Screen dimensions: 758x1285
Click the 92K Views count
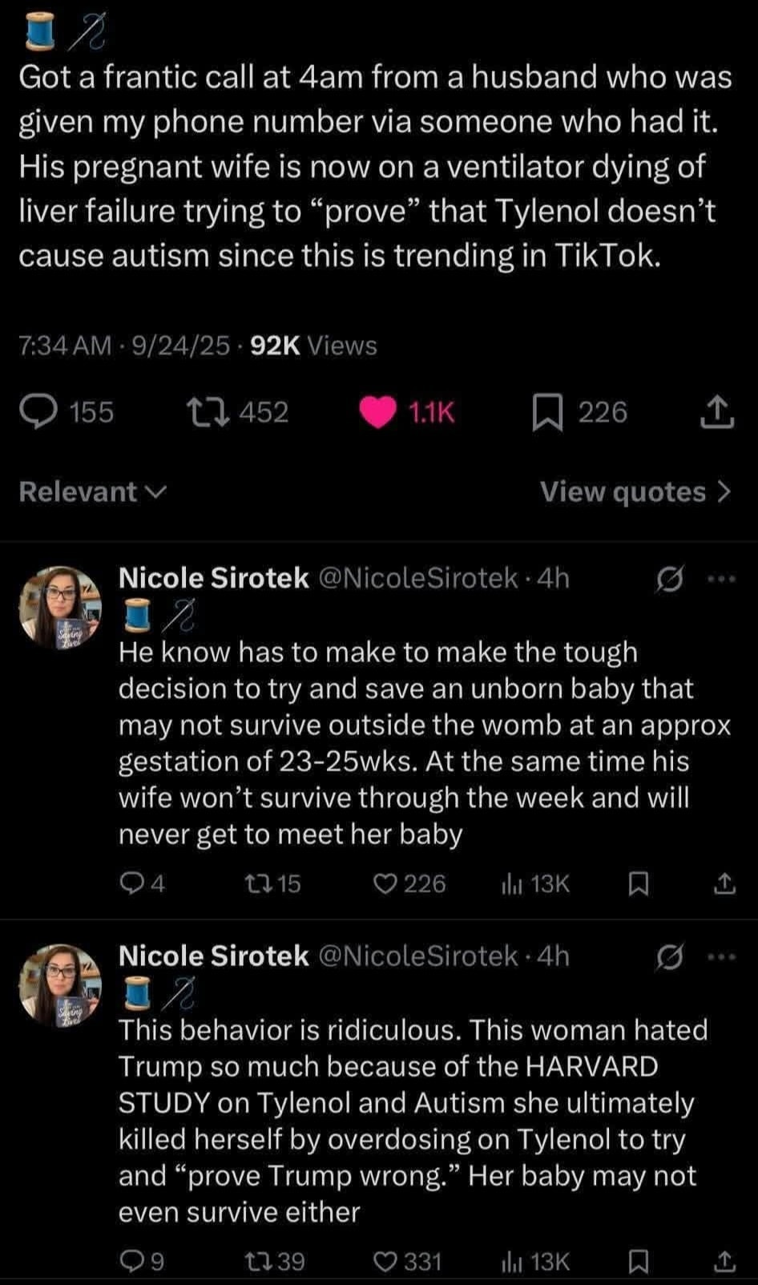click(x=313, y=345)
